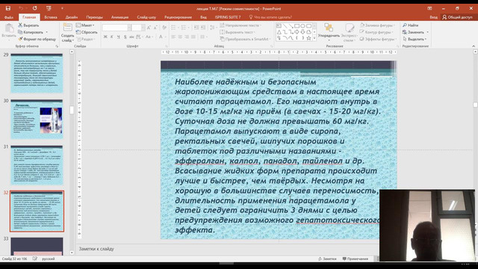Open Примечания comments in the status bar
Image resolution: width=478 pixels, height=269 pixels.
point(356,259)
